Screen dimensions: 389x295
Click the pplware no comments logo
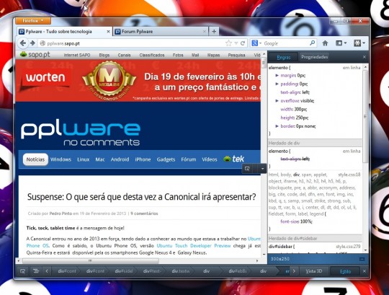(81, 132)
